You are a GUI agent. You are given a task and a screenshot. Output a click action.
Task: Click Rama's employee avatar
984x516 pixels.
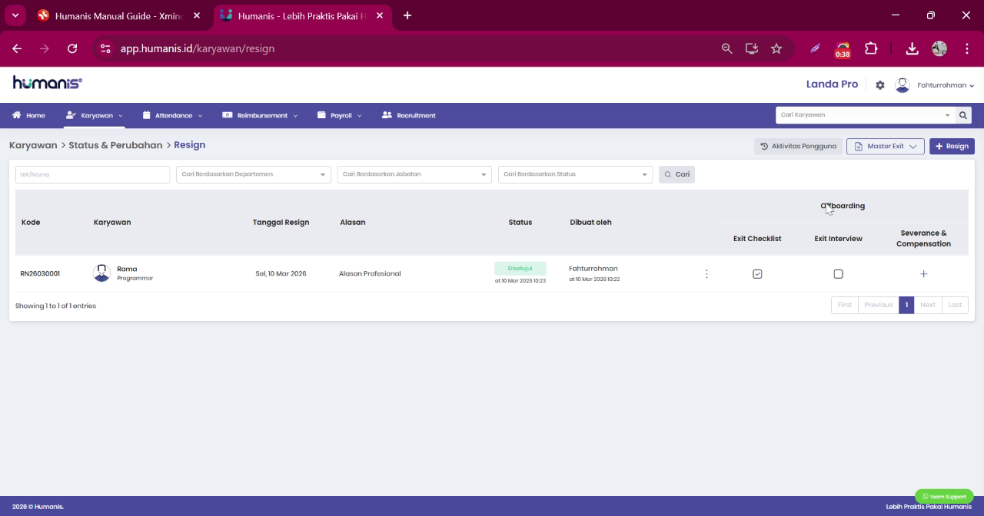(x=101, y=273)
